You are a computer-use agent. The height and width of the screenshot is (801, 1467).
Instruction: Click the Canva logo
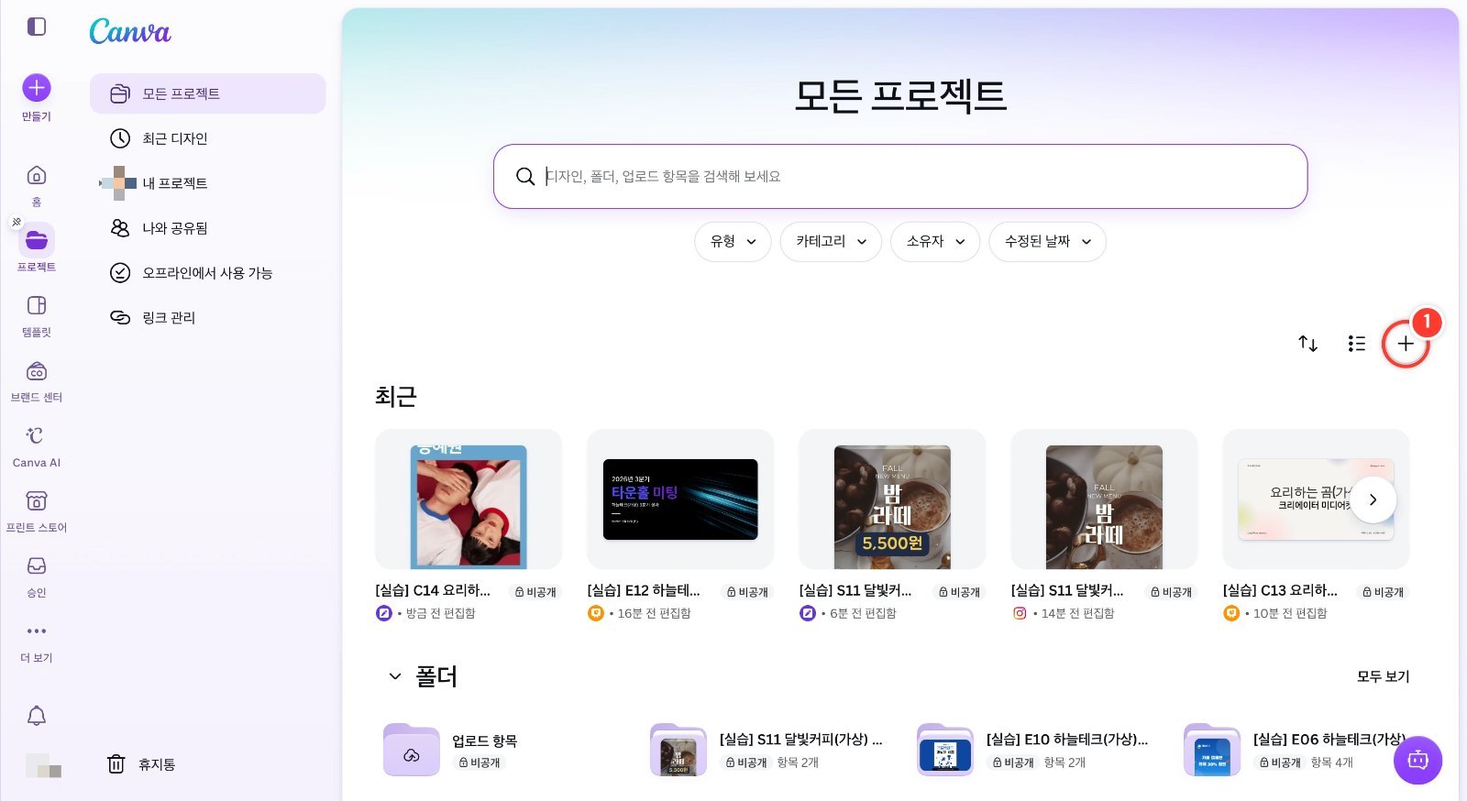(x=130, y=31)
